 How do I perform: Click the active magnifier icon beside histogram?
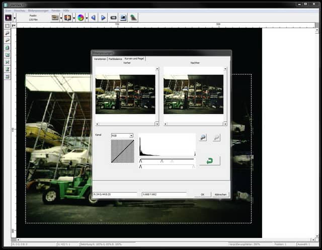click(x=203, y=137)
